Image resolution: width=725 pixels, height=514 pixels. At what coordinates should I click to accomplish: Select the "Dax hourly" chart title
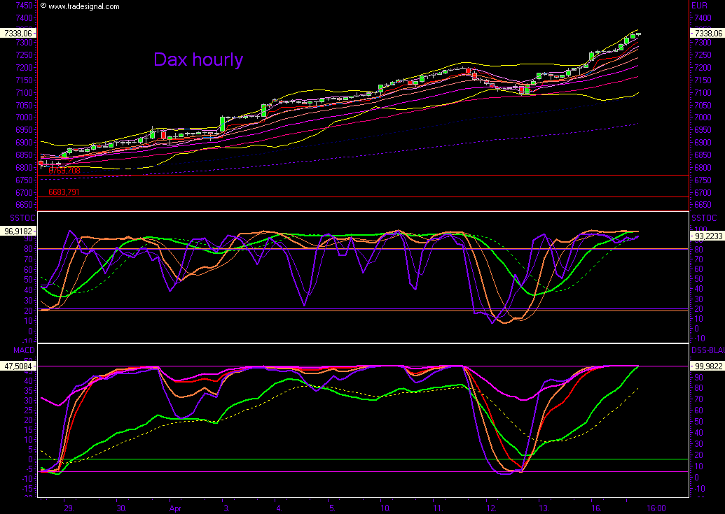[x=198, y=59]
